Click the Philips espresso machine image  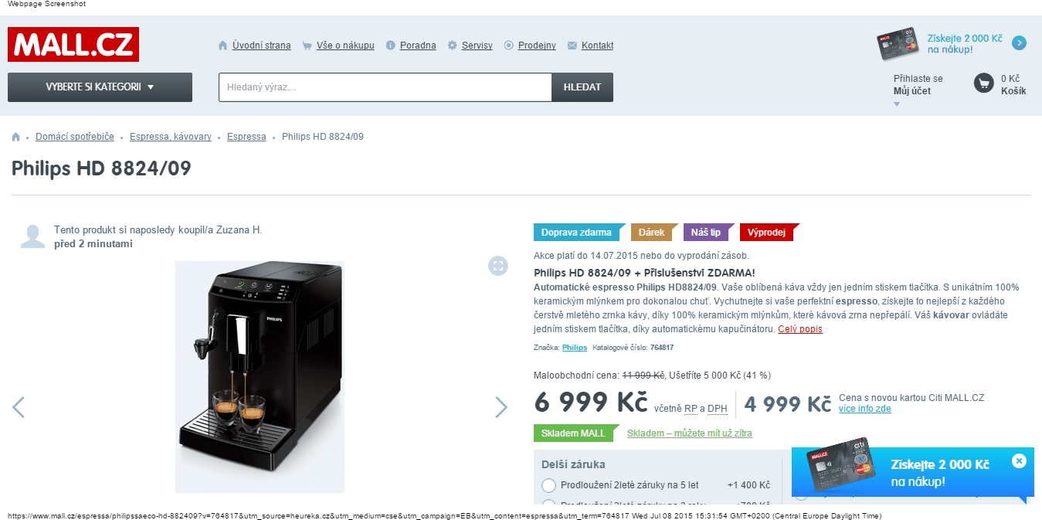(x=260, y=377)
